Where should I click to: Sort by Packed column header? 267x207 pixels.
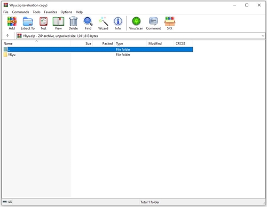pos(104,43)
